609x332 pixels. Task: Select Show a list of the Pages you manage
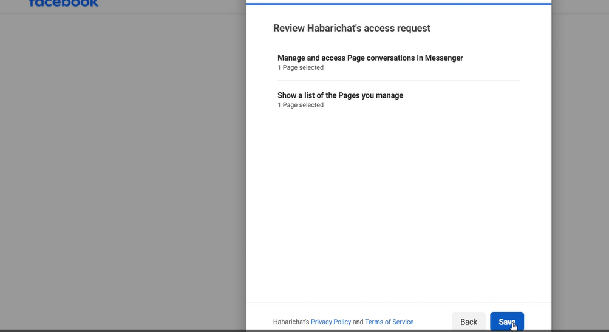tap(340, 95)
